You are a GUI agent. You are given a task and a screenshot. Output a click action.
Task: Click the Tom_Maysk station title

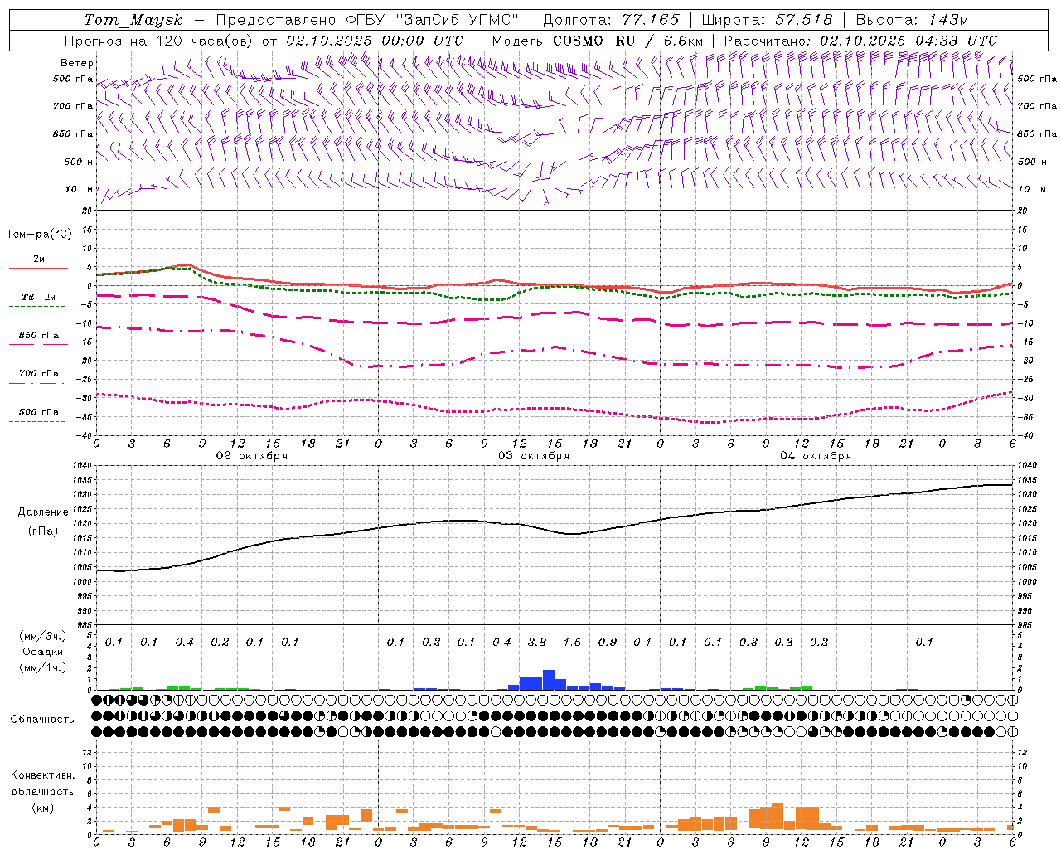click(133, 20)
